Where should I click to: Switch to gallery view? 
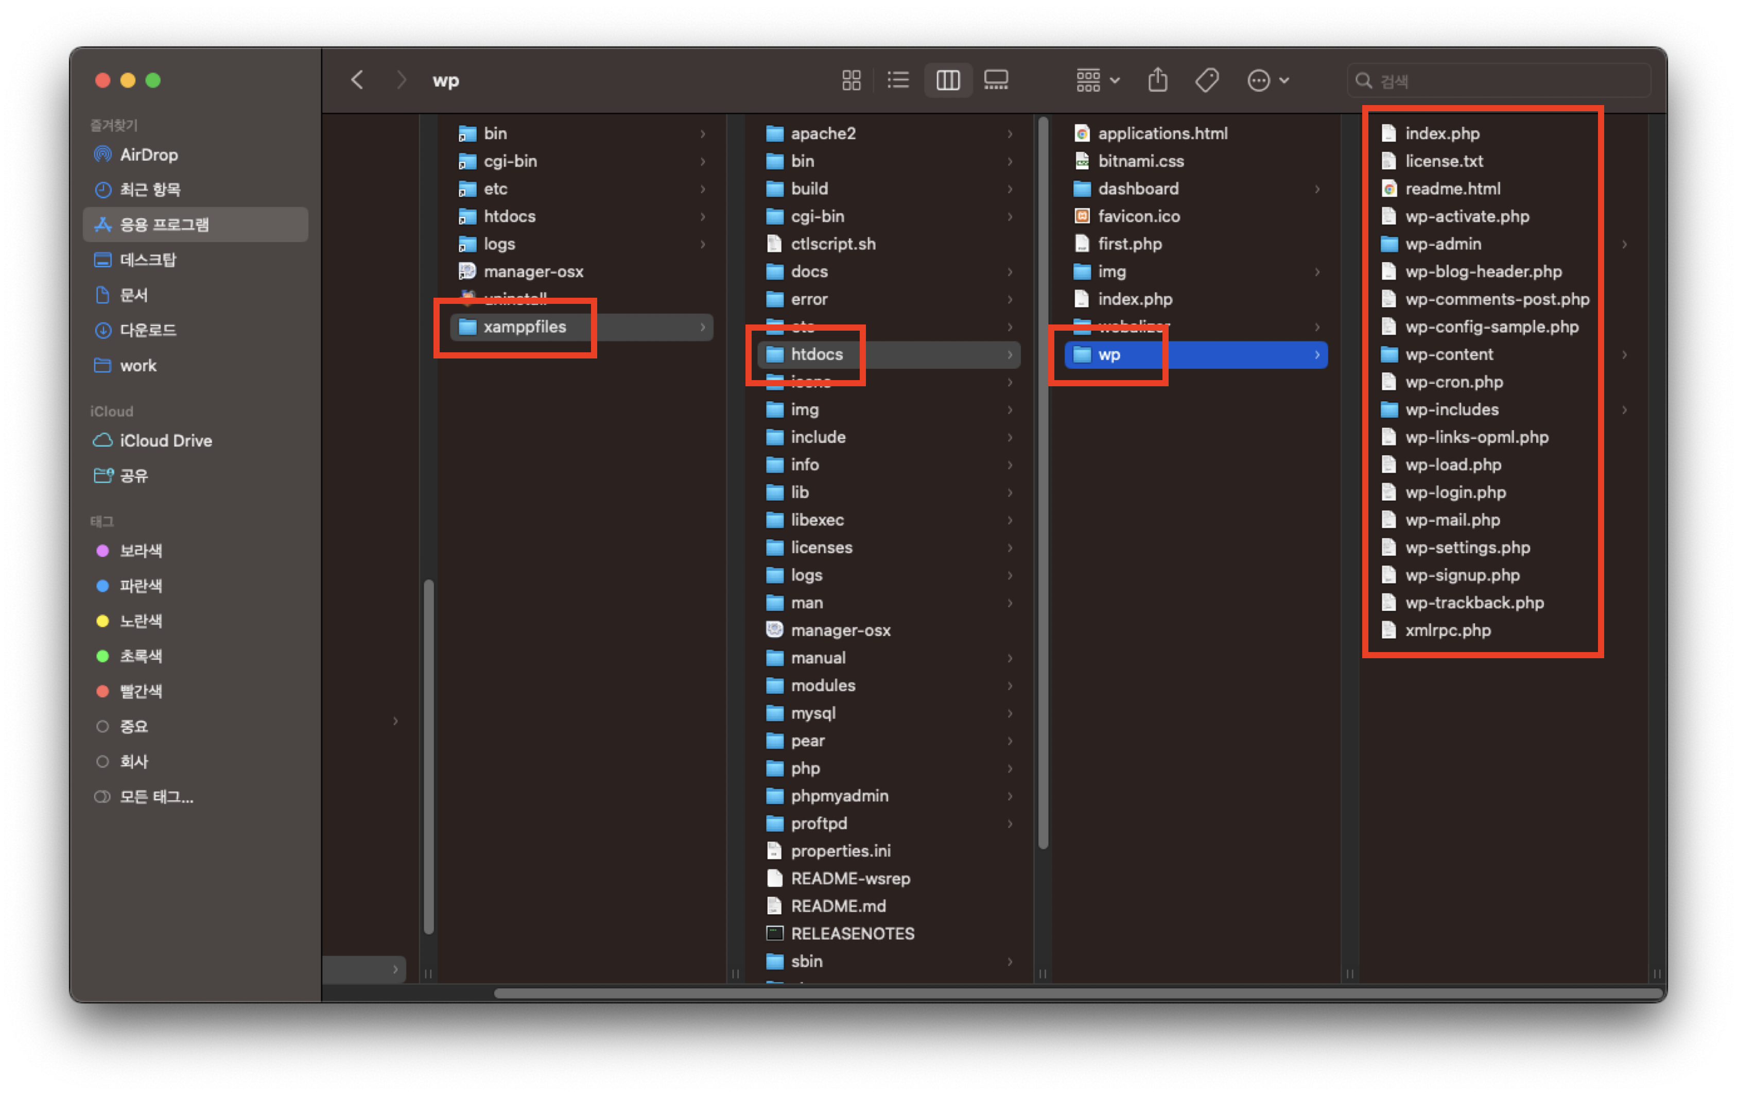tap(996, 80)
